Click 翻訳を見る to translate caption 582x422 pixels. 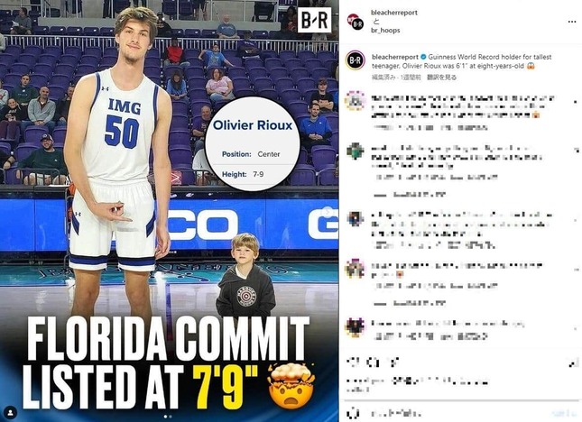click(442, 78)
